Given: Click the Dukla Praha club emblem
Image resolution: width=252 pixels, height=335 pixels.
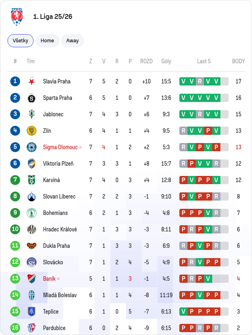Looking at the screenshot, I should pos(32,246).
